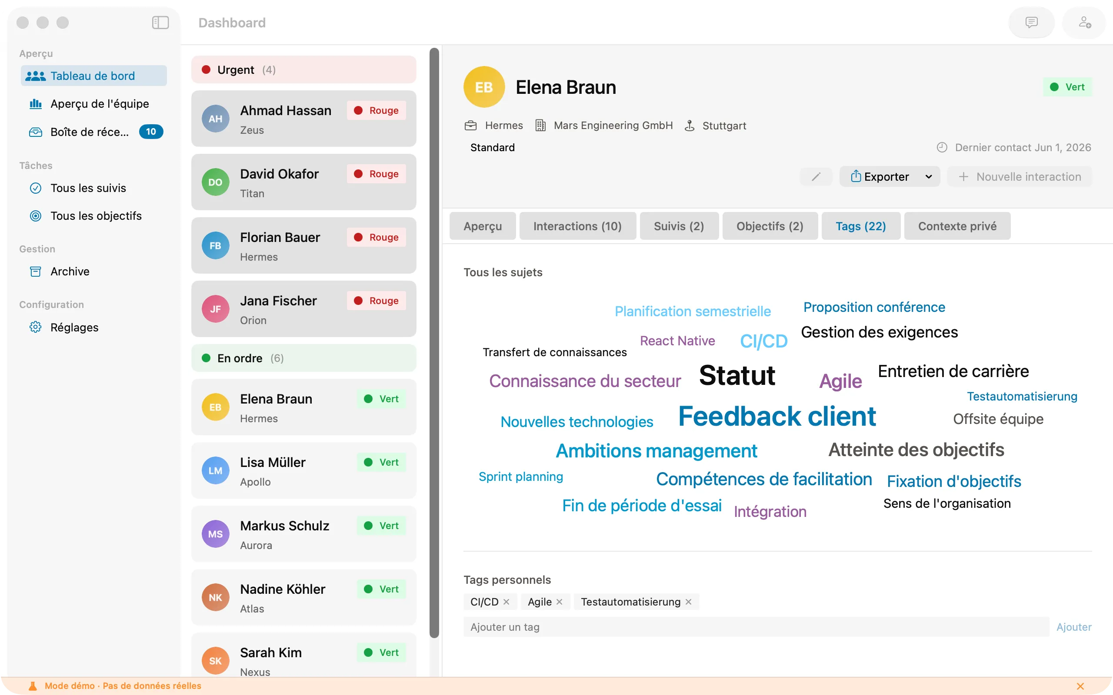The image size is (1113, 695).
Task: Click the Vert status badge in header
Action: pyautogui.click(x=1067, y=87)
